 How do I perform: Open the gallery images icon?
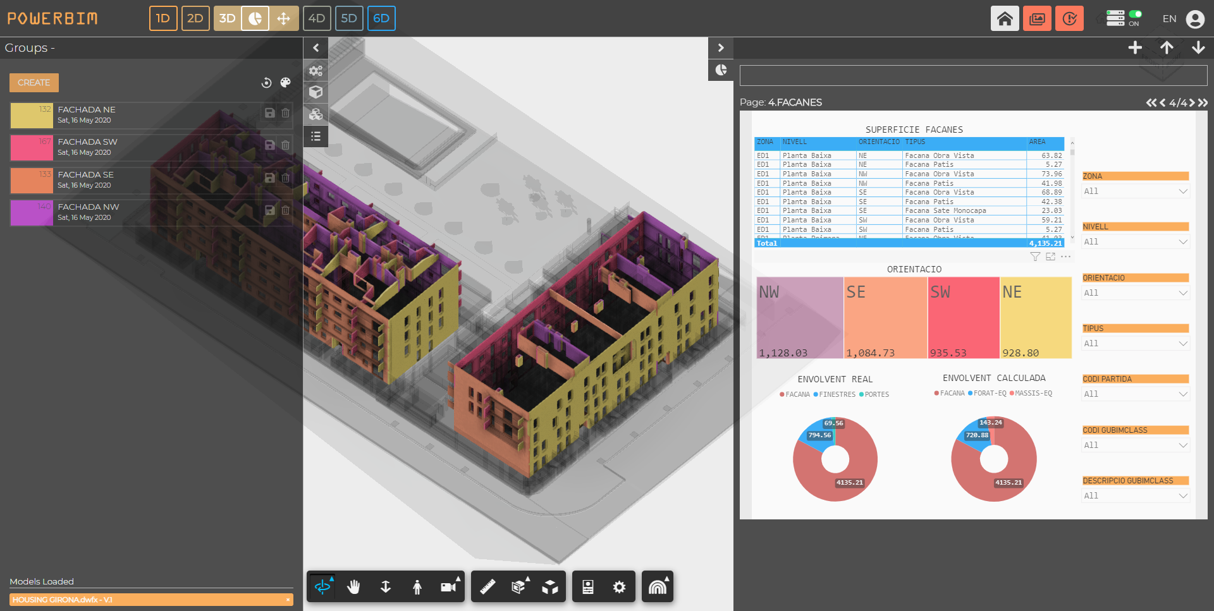(x=1037, y=18)
